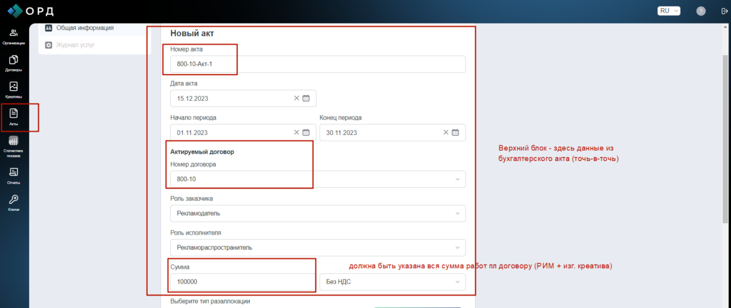Open the Организации sidebar section
Viewport: 731px width, 308px height.
[x=14, y=37]
